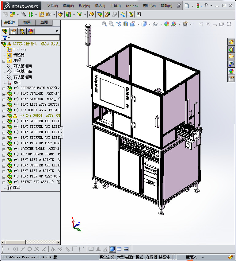Screen dimensions: 236x261
Task: Open Appearances color ball icon in task pane
Action: pos(231,71)
